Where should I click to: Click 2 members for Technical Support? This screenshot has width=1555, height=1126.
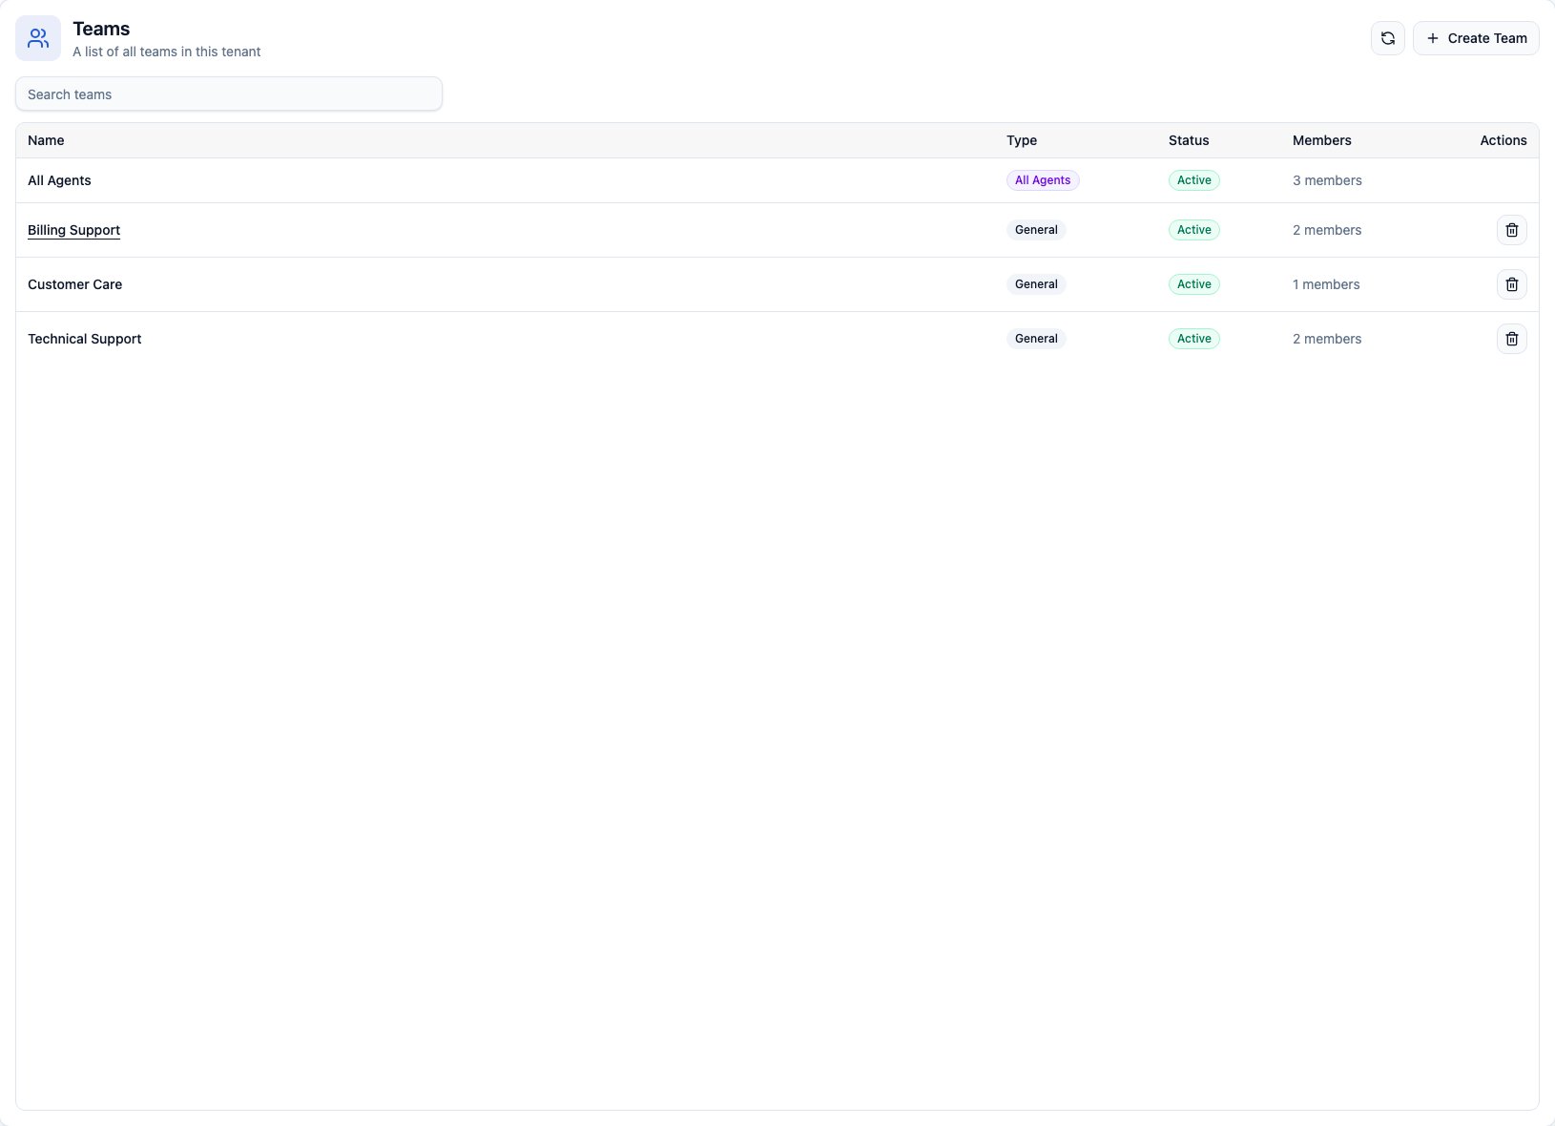(1327, 339)
